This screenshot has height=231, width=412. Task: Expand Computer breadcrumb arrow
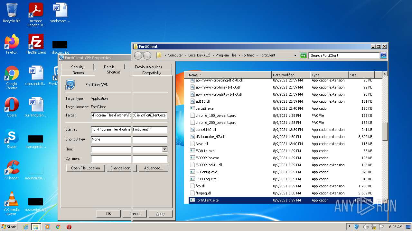coord(186,56)
